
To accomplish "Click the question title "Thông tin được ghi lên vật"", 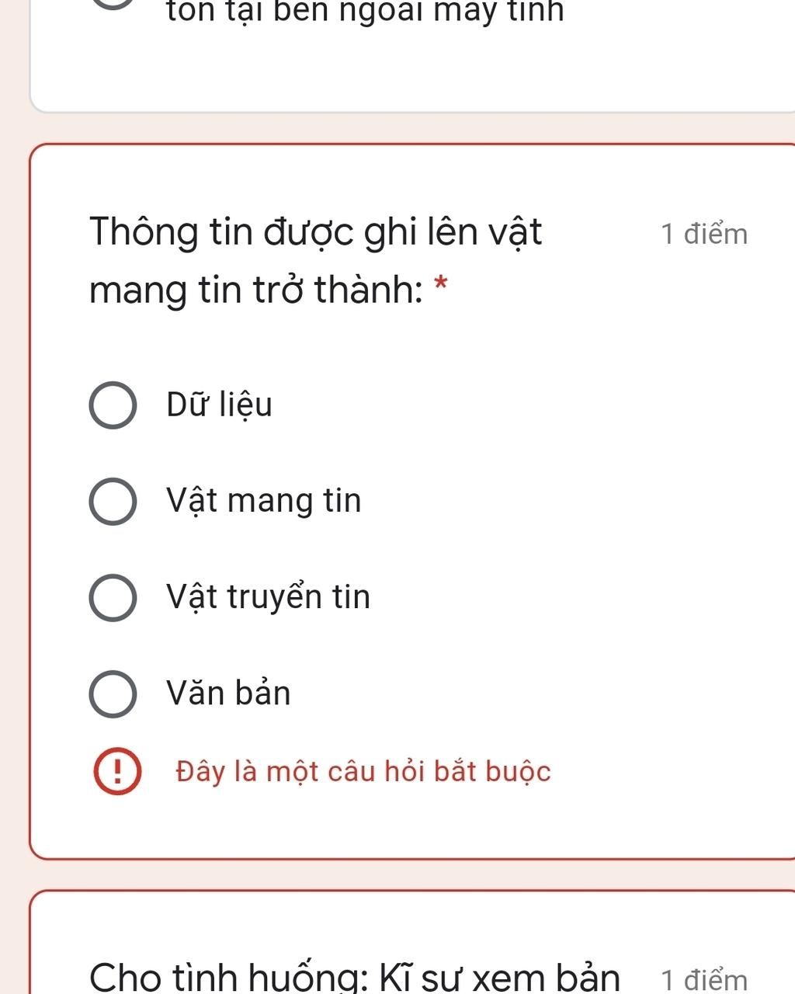I will click(x=316, y=231).
